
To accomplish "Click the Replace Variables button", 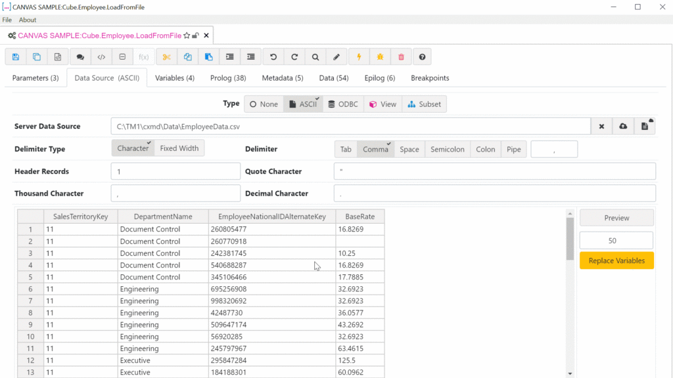I will coord(616,261).
